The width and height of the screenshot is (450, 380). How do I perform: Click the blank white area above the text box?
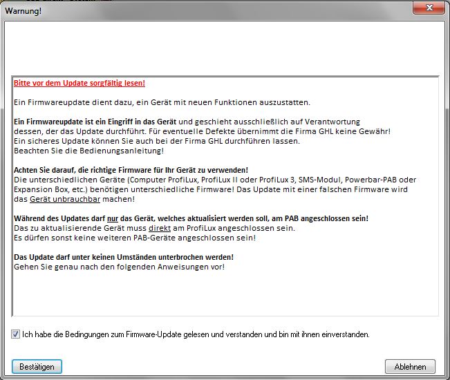pos(225,48)
